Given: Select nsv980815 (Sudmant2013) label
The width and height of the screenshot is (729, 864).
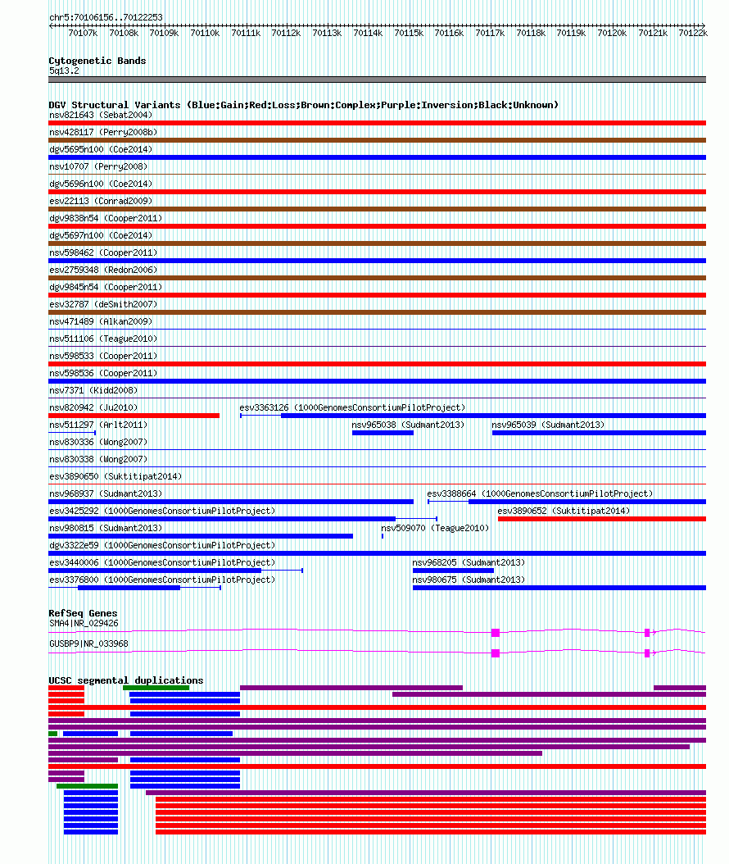Looking at the screenshot, I should coord(106,528).
